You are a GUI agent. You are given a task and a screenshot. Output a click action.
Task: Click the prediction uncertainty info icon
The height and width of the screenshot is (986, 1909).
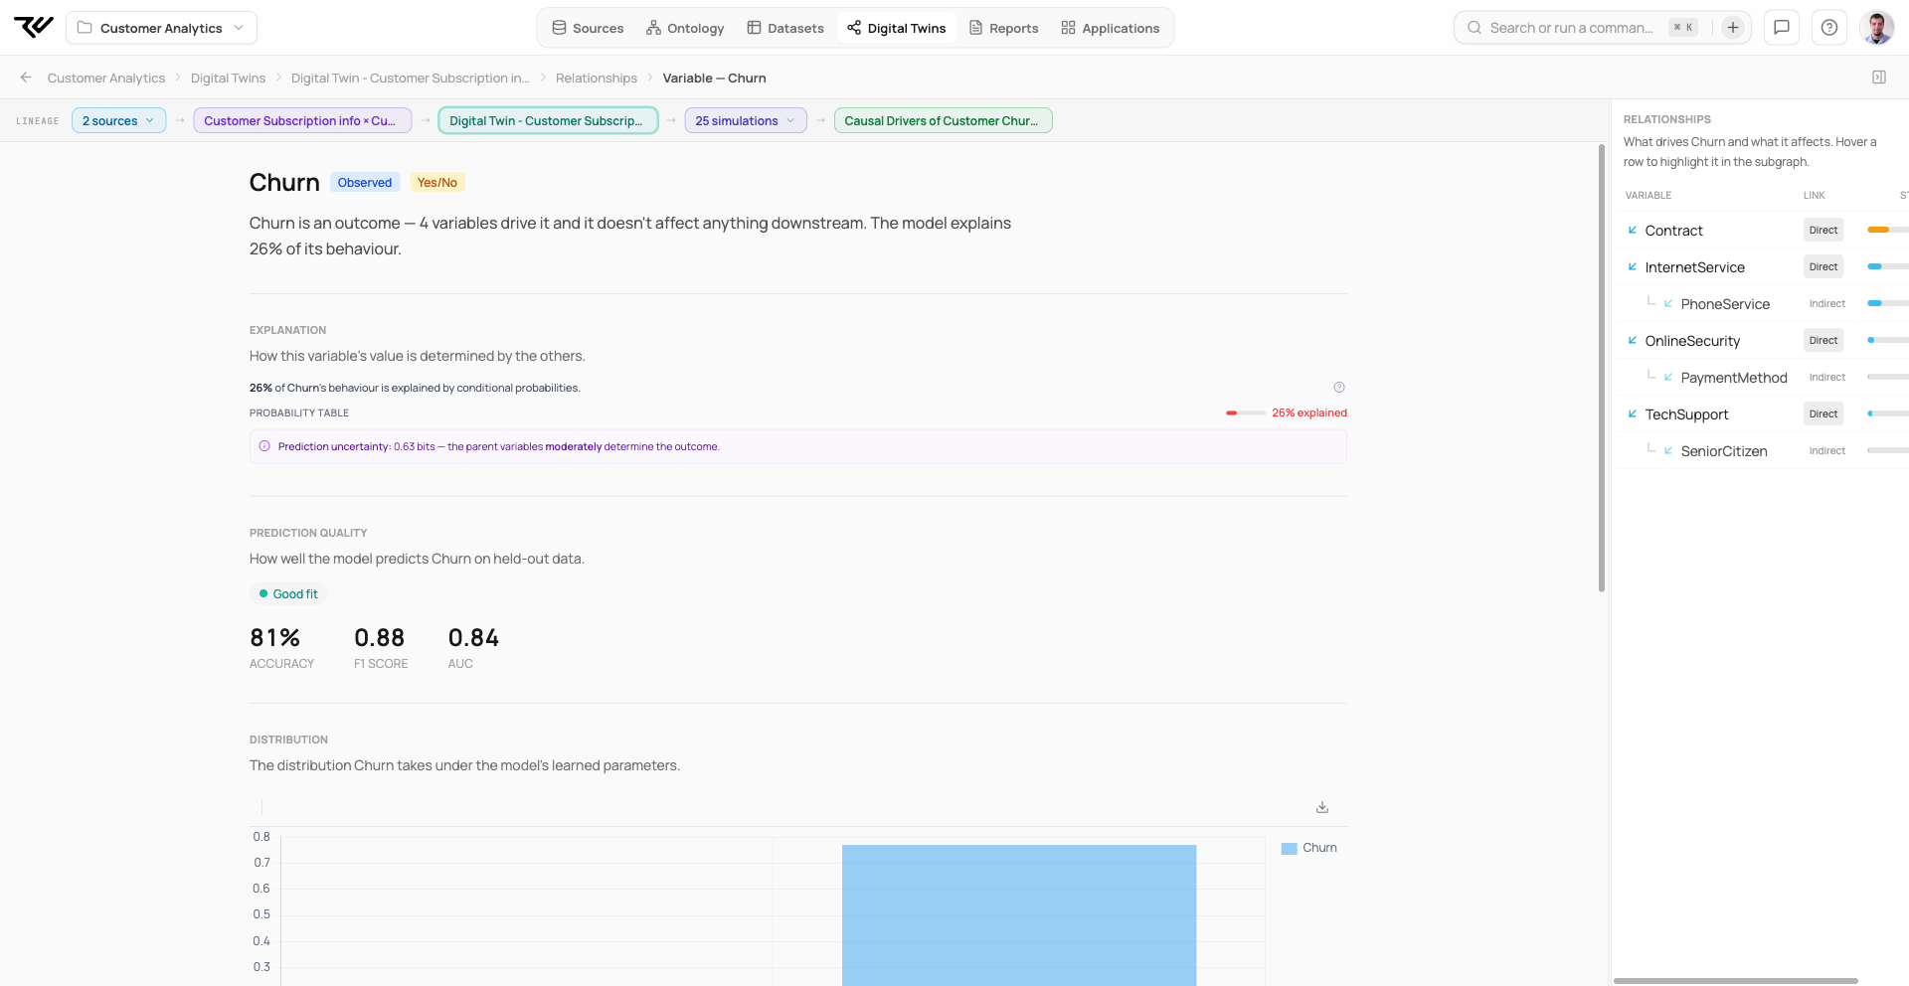click(x=264, y=446)
